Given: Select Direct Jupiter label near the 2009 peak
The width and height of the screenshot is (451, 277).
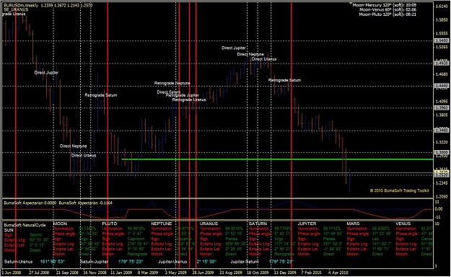Looking at the screenshot, I should pos(234,48).
